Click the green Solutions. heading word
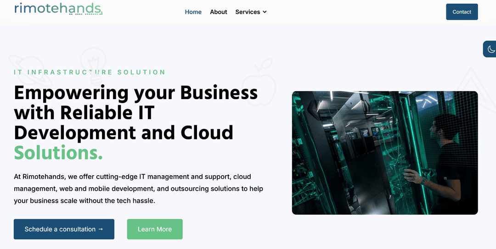 click(58, 152)
